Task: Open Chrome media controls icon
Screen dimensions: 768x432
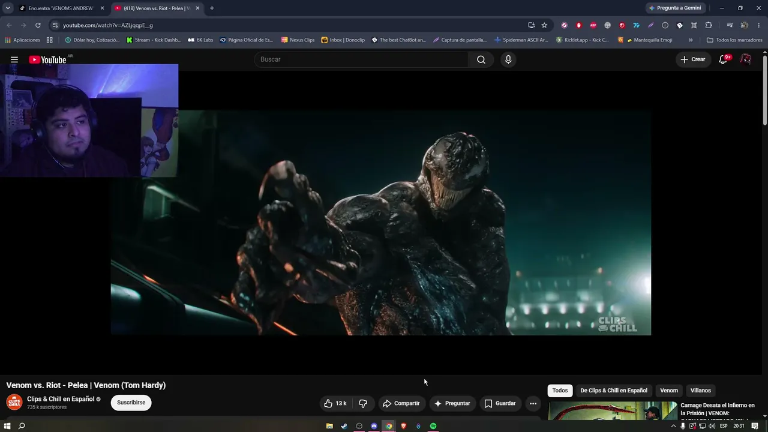Action: point(730,25)
